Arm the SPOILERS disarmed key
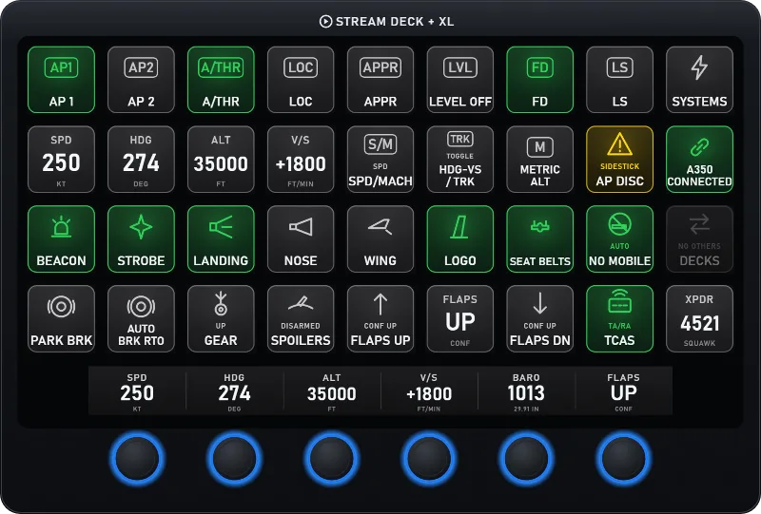 [x=301, y=318]
